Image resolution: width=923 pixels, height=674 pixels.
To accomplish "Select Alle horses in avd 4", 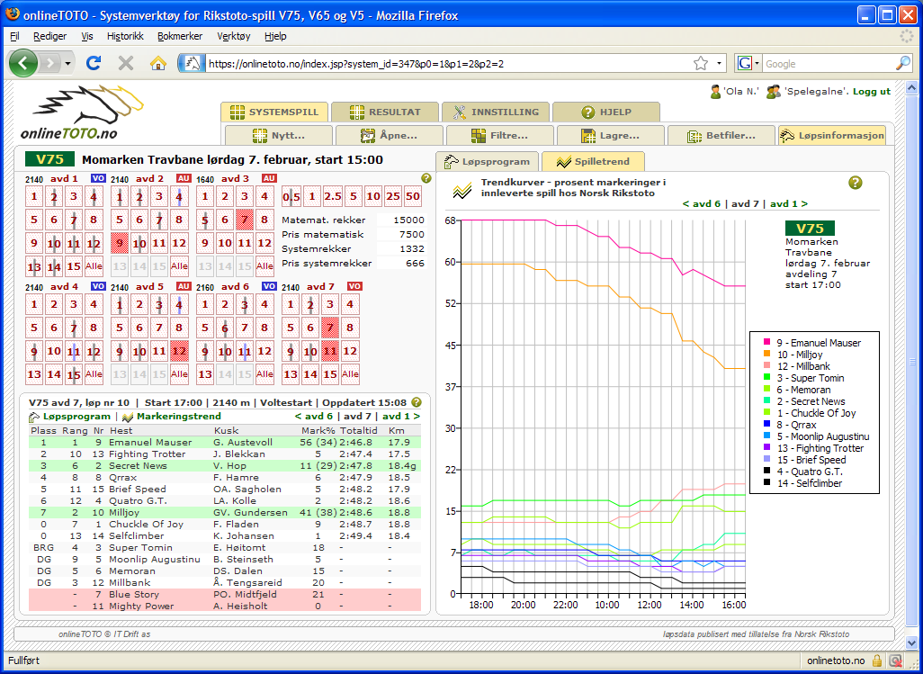I will [x=94, y=373].
